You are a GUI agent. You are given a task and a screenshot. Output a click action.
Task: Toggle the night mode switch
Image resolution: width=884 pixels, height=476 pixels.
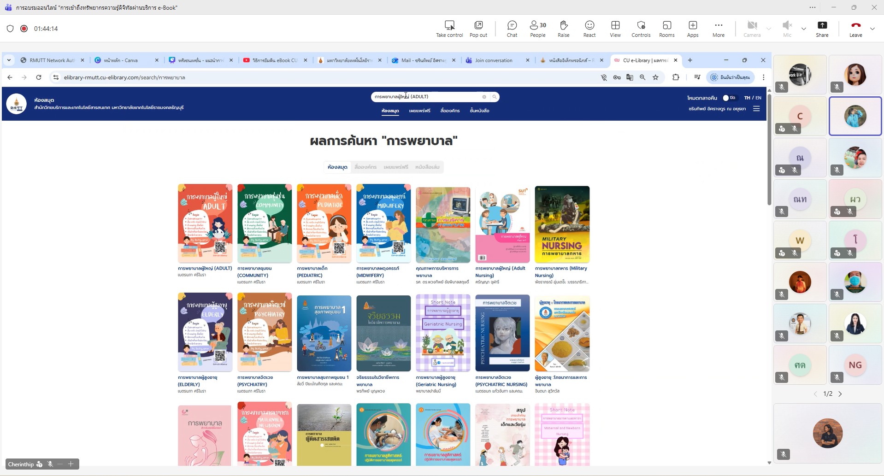point(728,98)
